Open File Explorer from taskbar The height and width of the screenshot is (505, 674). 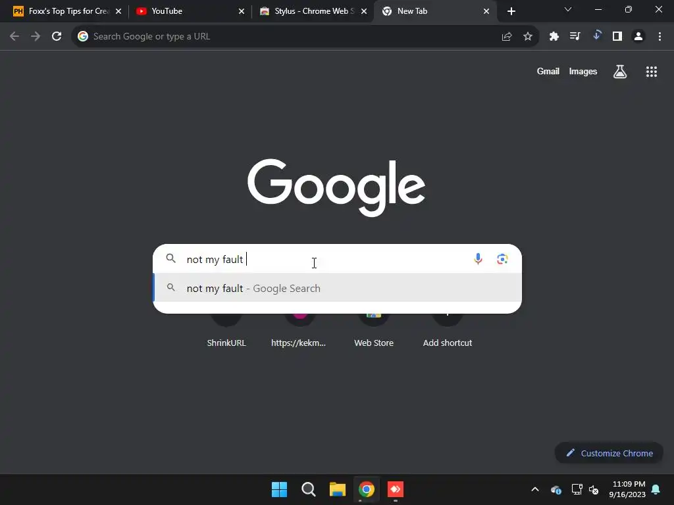338,489
